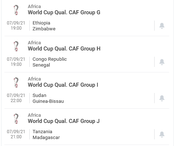Screen dimensions: 174x146
Task: Click the World Cup trophy icon for Group J
Action: tap(16, 119)
